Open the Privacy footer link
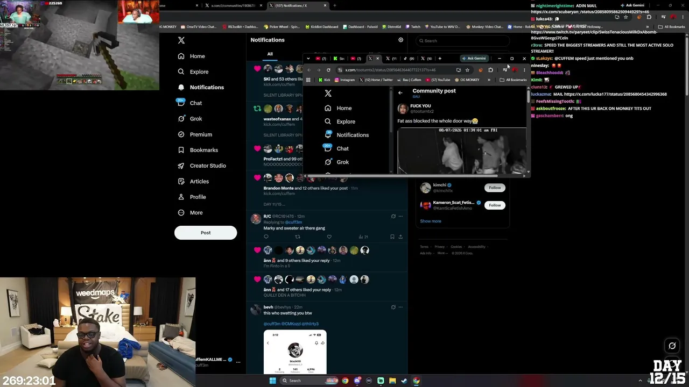This screenshot has height=387, width=689. click(x=440, y=247)
